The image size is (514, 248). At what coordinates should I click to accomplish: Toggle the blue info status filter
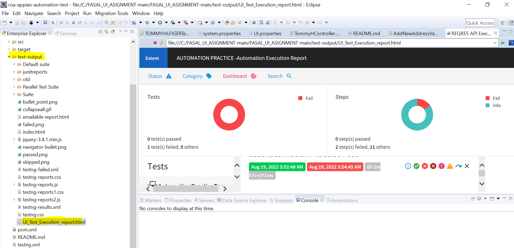coord(408,166)
